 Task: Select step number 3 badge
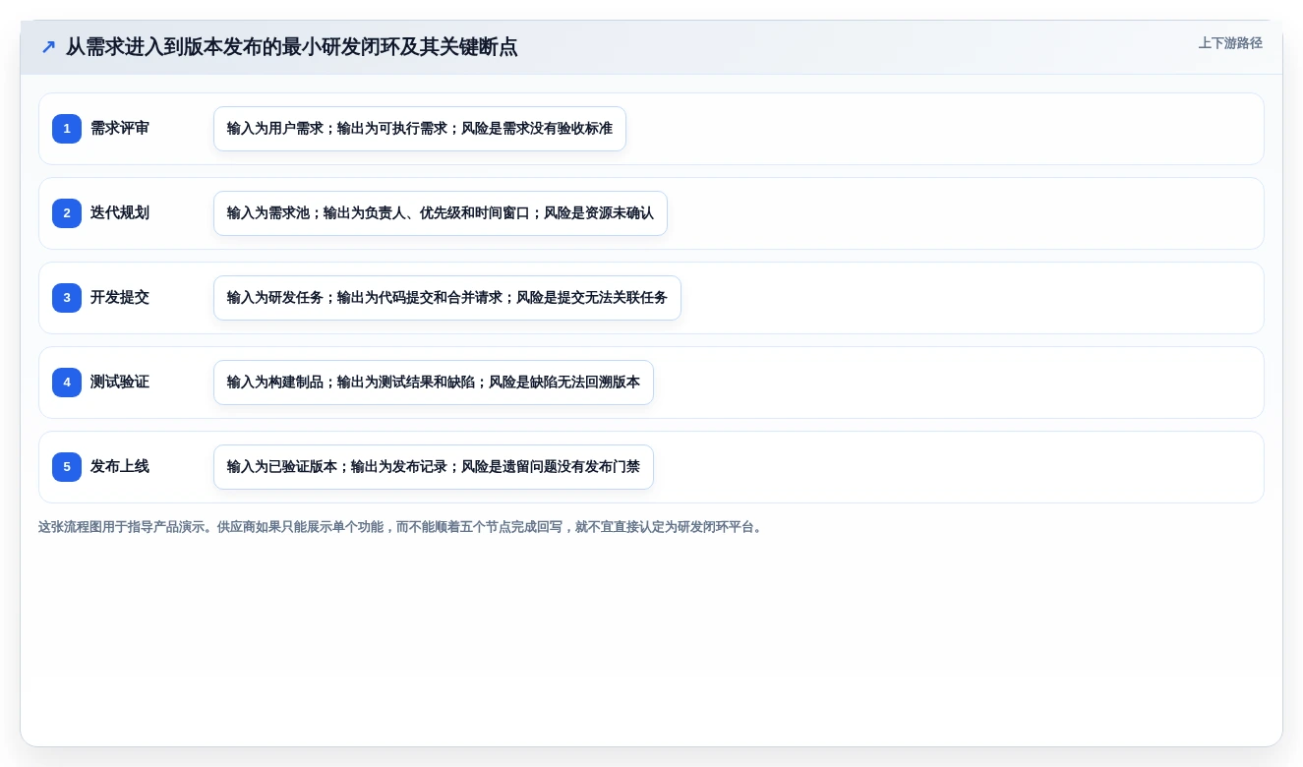pyautogui.click(x=67, y=298)
